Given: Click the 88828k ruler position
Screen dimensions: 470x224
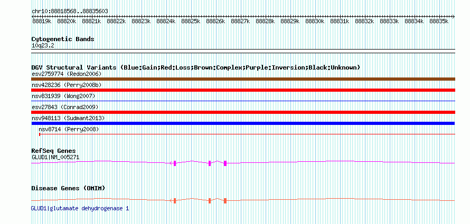Looking at the screenshot, I should coord(265,21).
